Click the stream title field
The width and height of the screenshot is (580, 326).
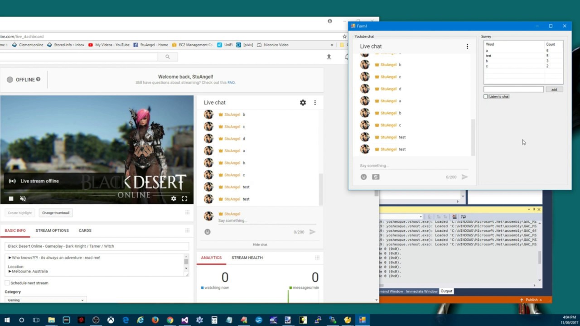coord(97,246)
